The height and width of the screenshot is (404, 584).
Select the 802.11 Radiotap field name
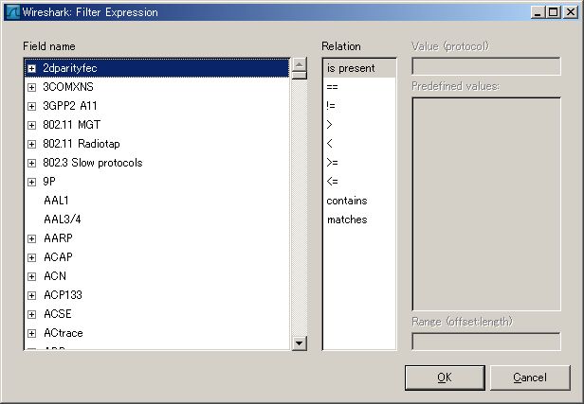tap(82, 144)
